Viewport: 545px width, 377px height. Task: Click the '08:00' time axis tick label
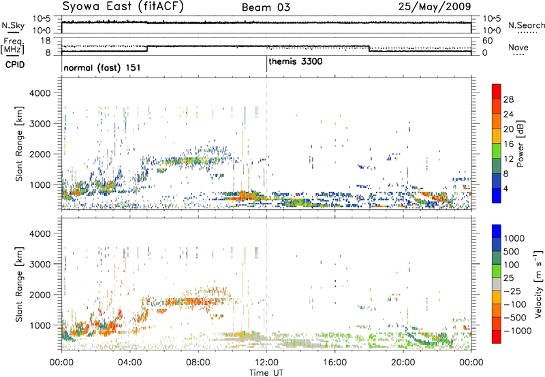198,363
